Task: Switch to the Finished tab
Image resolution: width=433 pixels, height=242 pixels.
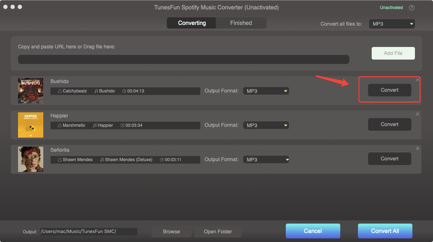Action: tap(241, 23)
